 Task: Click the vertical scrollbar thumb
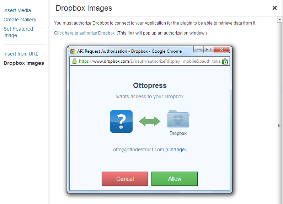click(x=279, y=113)
